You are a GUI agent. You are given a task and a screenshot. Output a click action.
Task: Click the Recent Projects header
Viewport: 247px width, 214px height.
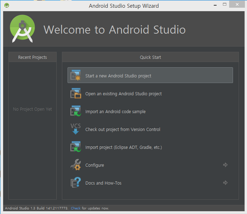(33, 57)
